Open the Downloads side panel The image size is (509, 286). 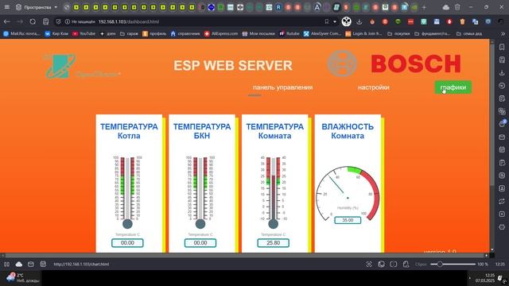click(502, 72)
